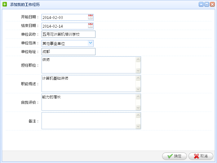
Task: Close the 添加我的工作经历 dialog
Action: (212, 4)
